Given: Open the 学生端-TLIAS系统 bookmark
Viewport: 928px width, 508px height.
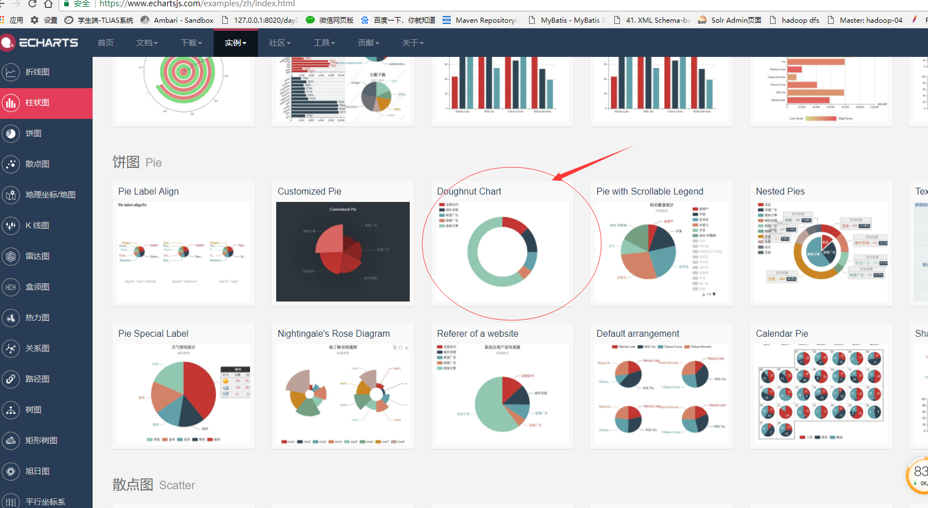Looking at the screenshot, I should tap(99, 20).
